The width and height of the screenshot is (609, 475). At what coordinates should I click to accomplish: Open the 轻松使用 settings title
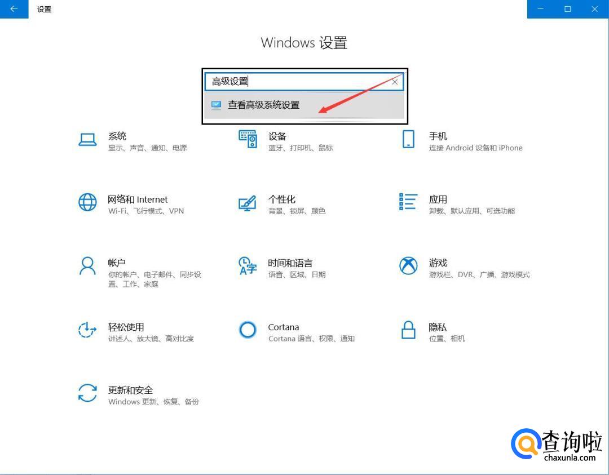click(x=126, y=327)
